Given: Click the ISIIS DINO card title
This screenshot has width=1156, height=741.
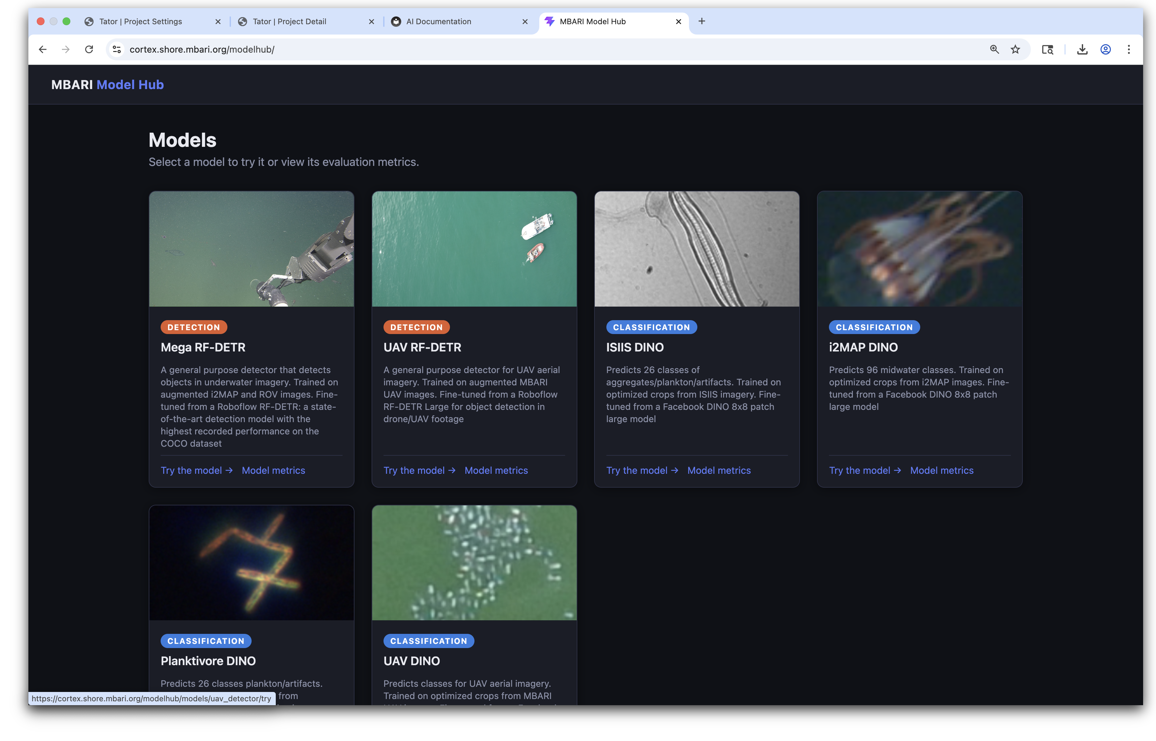Looking at the screenshot, I should [634, 347].
